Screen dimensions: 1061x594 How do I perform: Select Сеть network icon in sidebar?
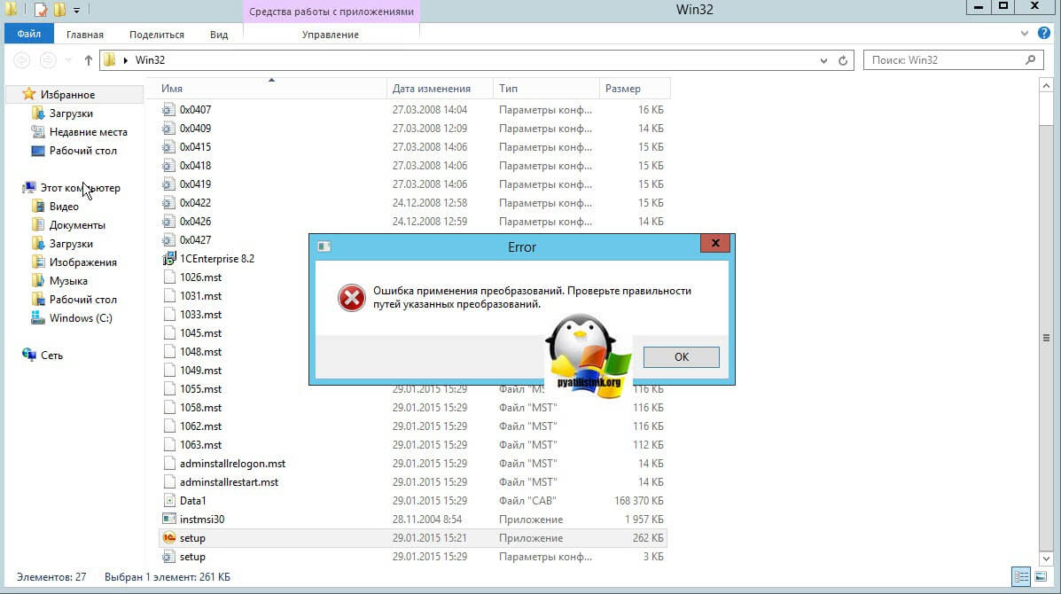[x=29, y=356]
